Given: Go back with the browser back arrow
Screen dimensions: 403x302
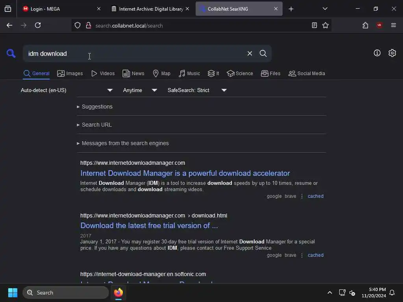Looking at the screenshot, I should coord(9,25).
